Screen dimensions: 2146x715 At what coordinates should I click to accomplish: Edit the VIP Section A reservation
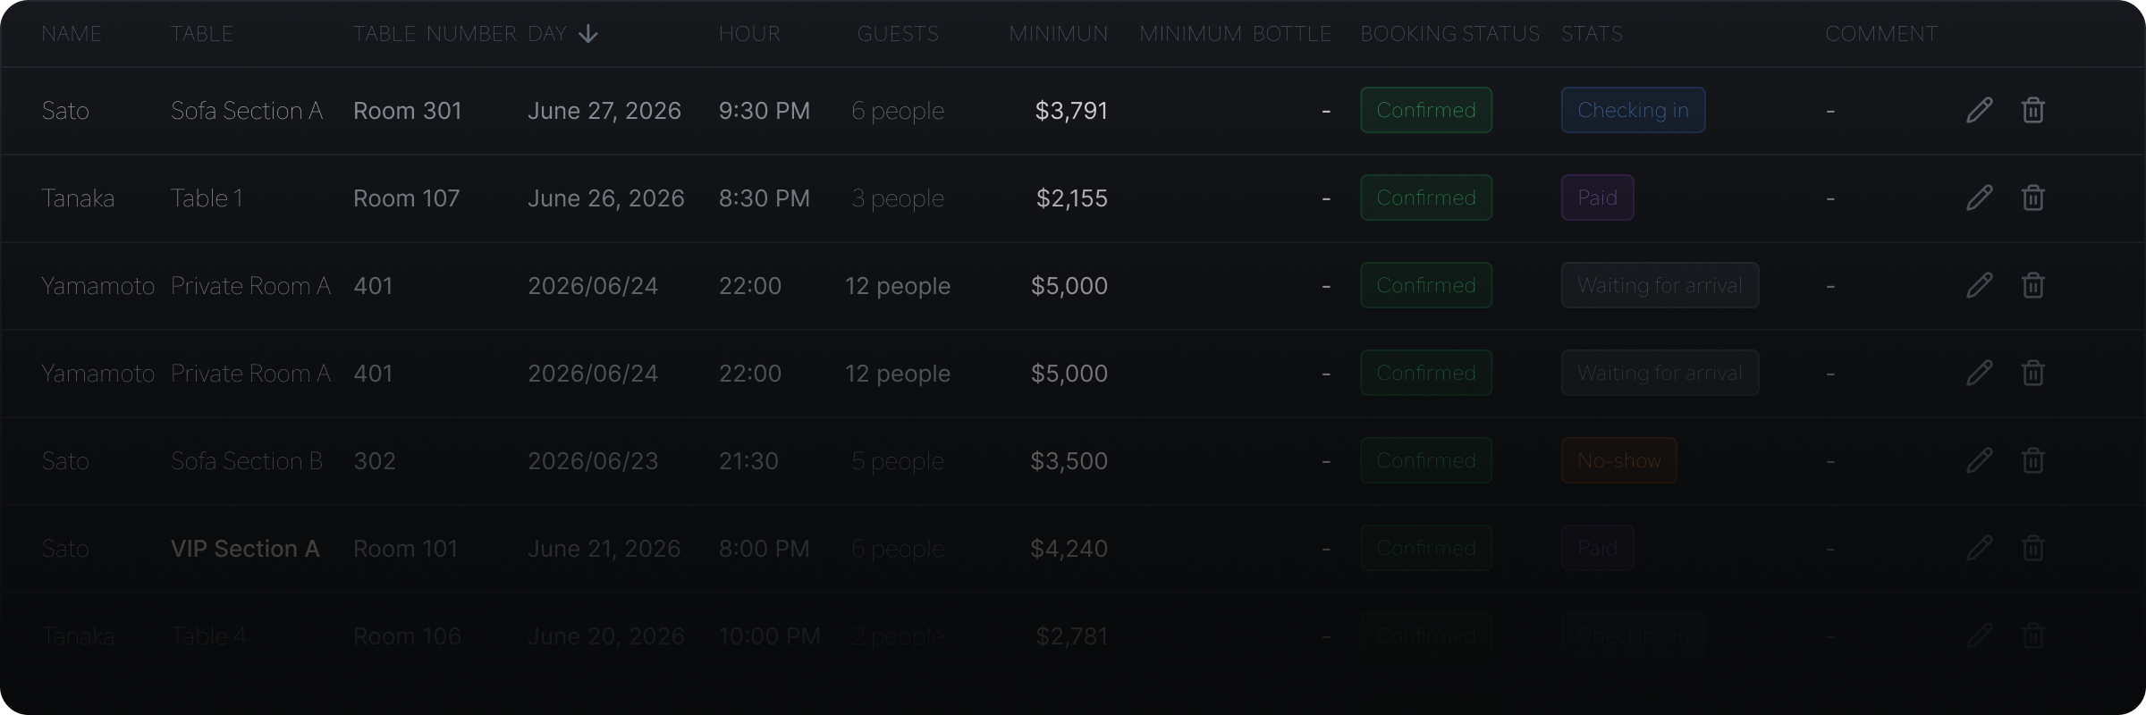(1979, 548)
